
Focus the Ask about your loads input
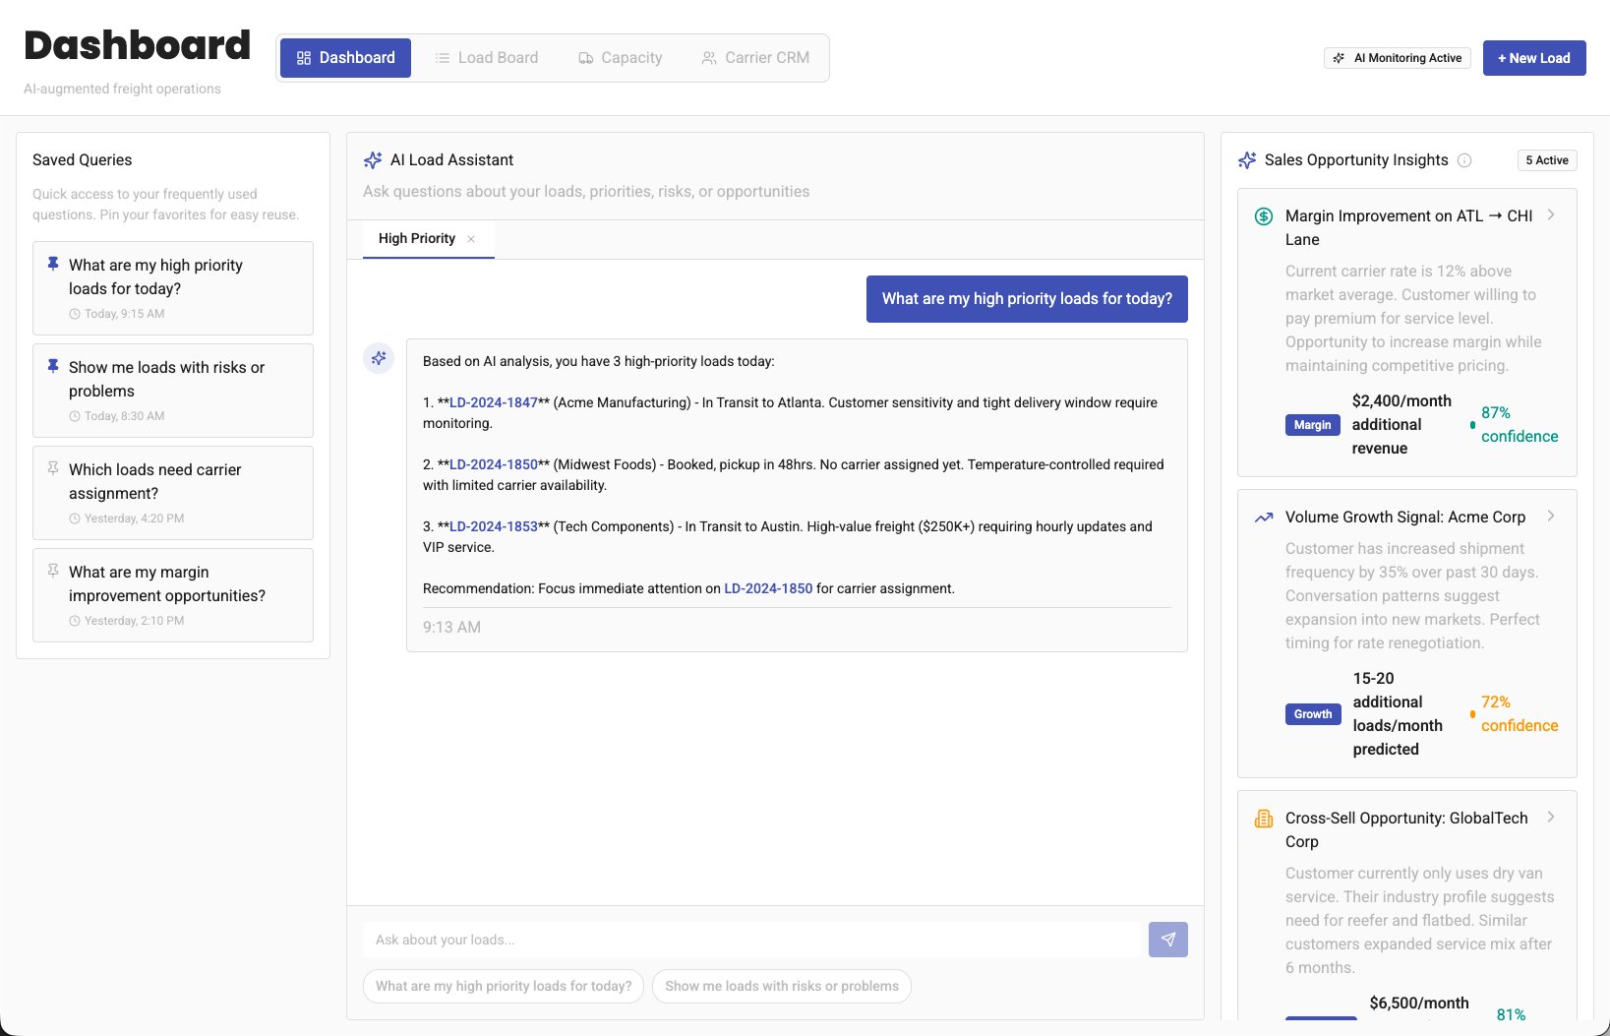751,940
